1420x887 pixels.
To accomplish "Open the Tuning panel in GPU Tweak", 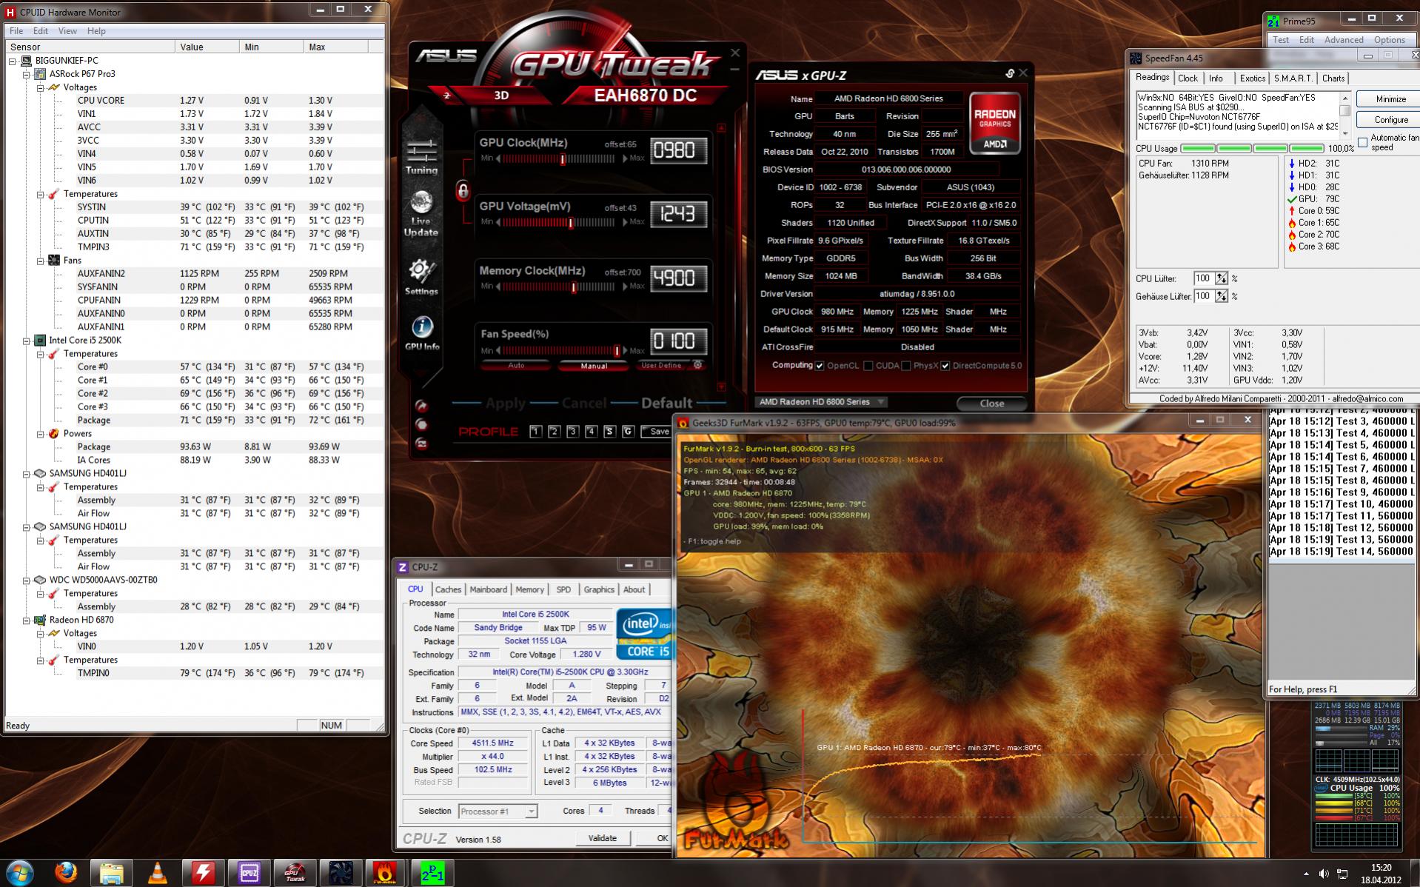I will point(421,157).
